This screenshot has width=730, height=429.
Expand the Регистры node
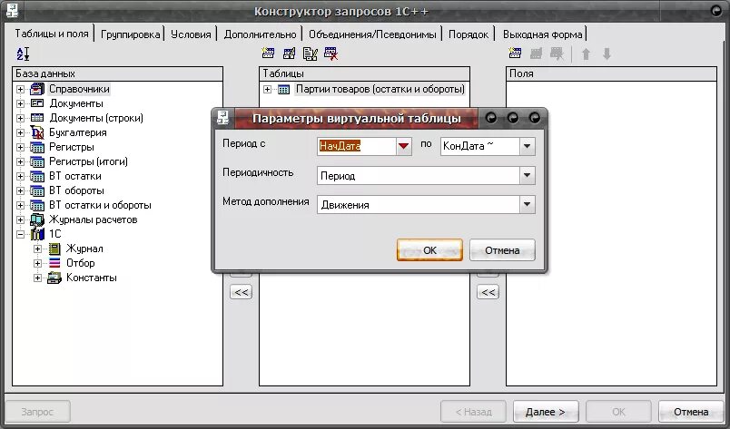point(20,147)
